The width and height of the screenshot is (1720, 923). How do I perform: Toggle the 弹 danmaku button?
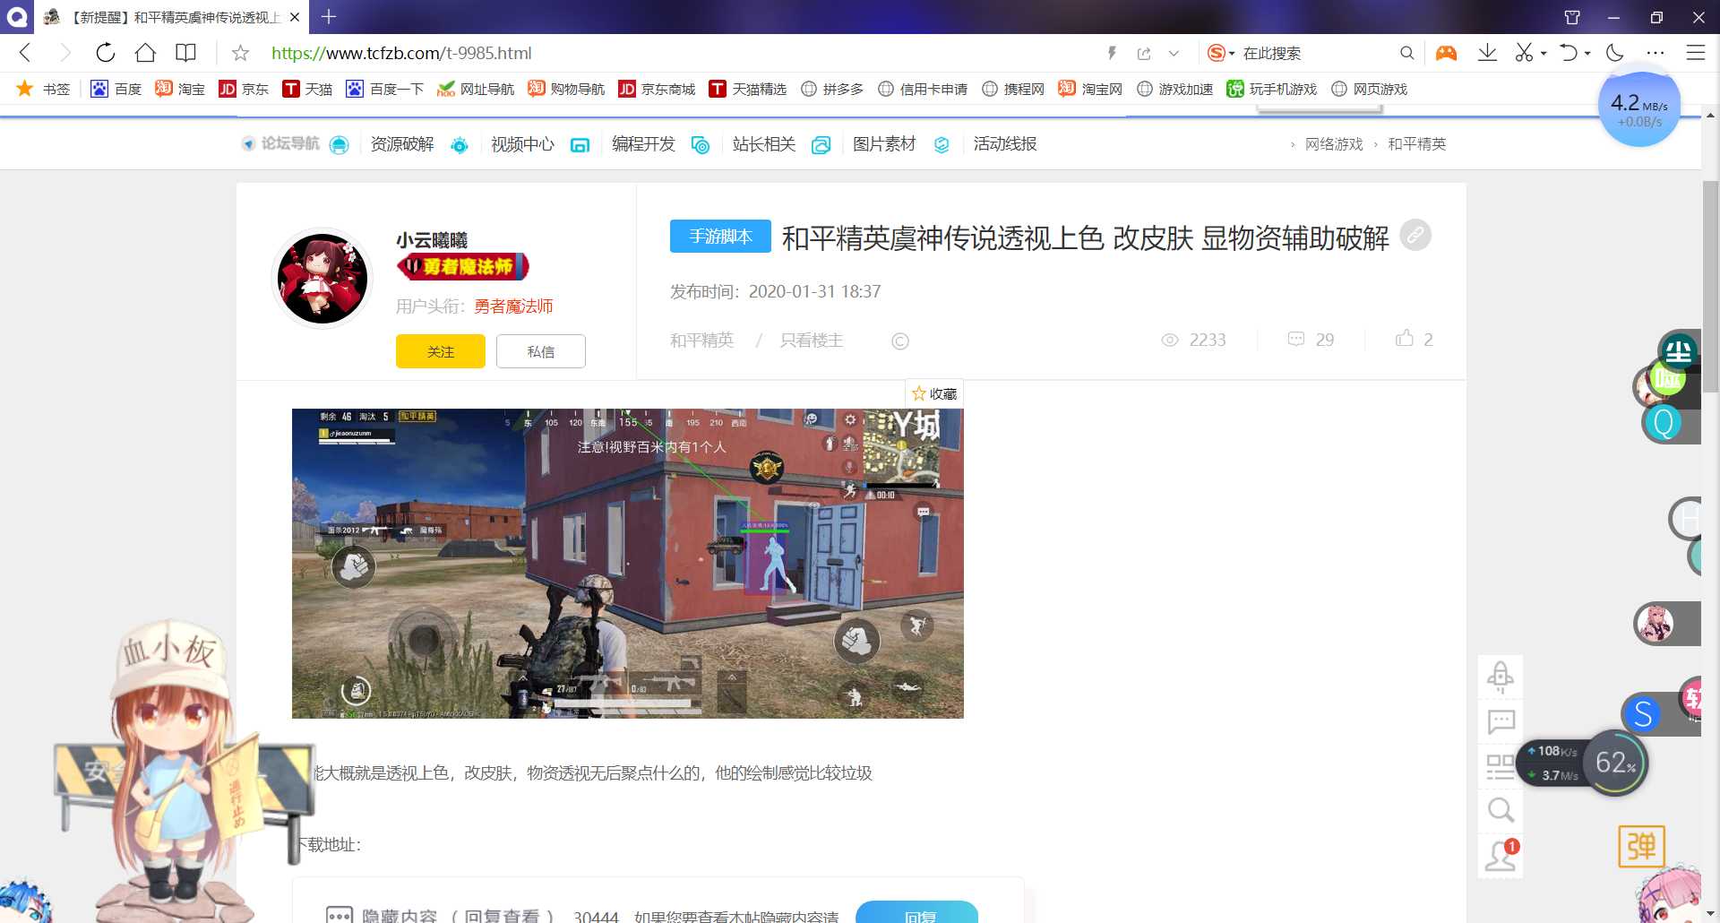1641,847
